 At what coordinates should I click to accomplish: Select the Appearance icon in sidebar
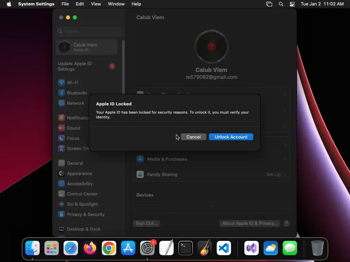click(62, 173)
